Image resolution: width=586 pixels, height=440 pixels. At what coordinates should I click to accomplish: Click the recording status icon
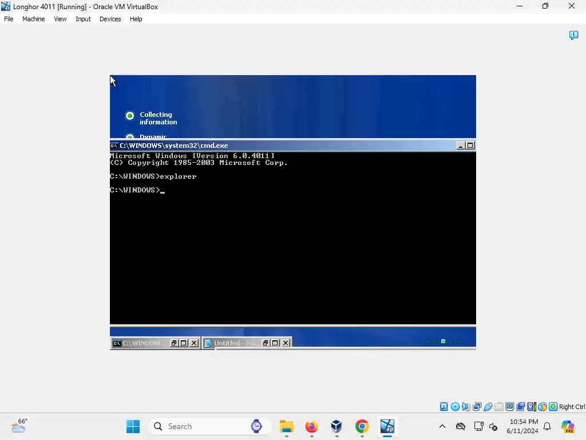pos(520,406)
